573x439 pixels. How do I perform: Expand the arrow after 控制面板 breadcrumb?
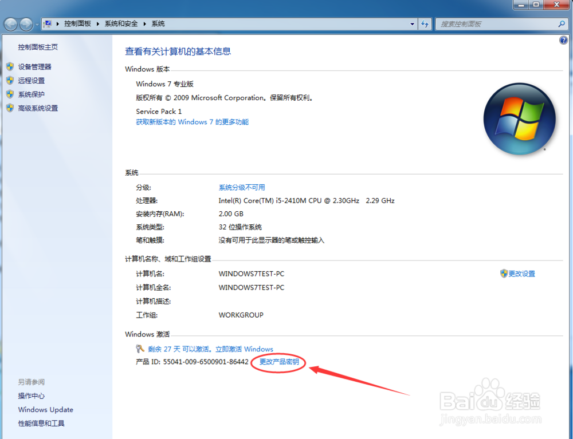point(98,23)
